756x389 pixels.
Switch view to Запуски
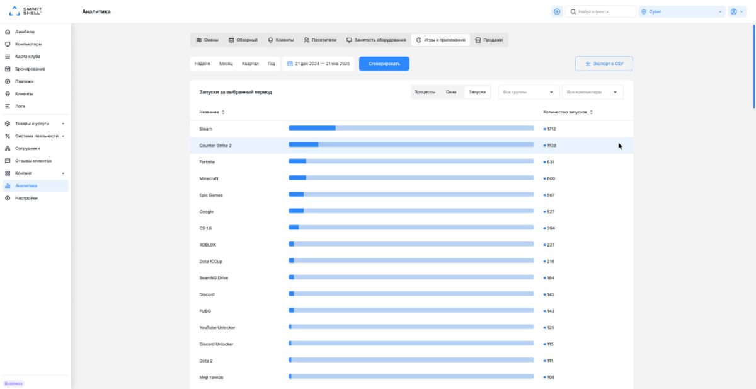pyautogui.click(x=477, y=92)
